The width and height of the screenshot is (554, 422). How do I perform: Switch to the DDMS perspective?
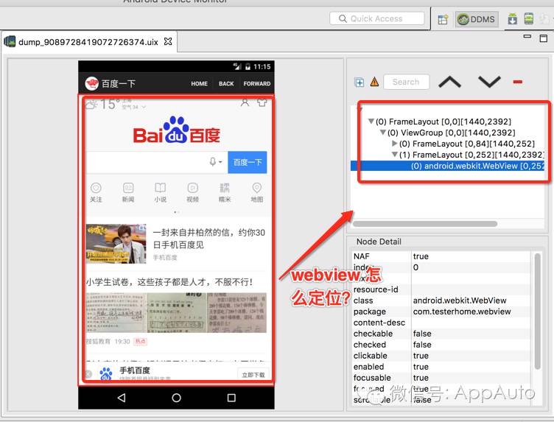pos(477,19)
